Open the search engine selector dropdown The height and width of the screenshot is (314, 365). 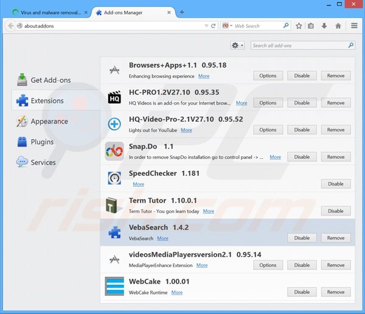click(228, 26)
